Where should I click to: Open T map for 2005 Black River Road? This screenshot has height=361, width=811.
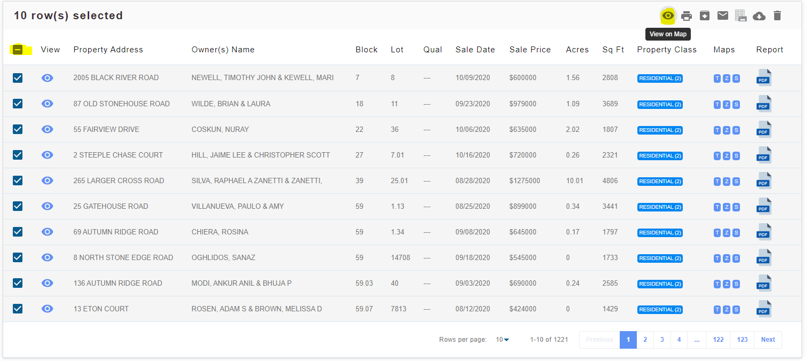(717, 79)
